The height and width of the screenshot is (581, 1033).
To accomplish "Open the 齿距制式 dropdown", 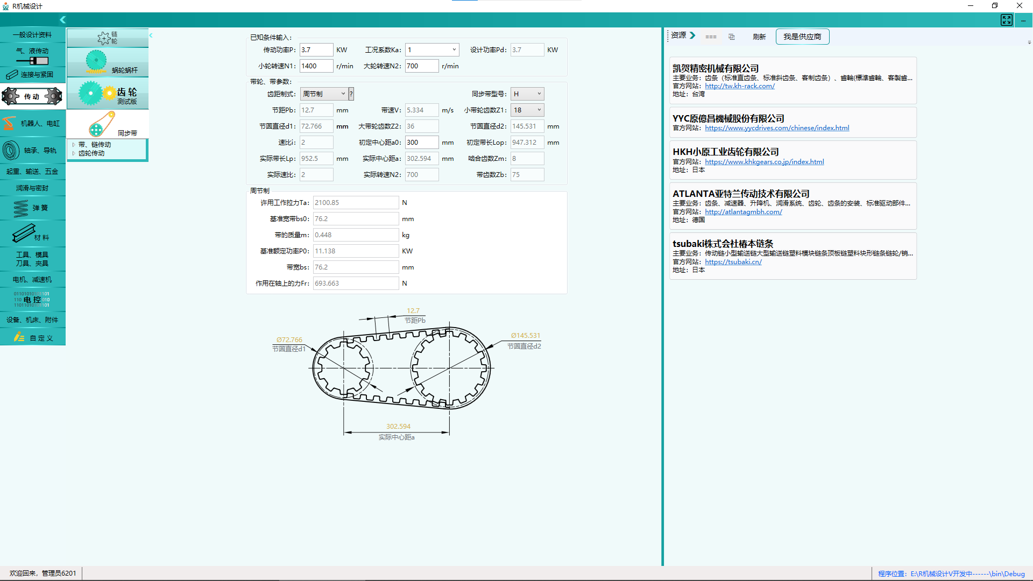I will tap(343, 94).
